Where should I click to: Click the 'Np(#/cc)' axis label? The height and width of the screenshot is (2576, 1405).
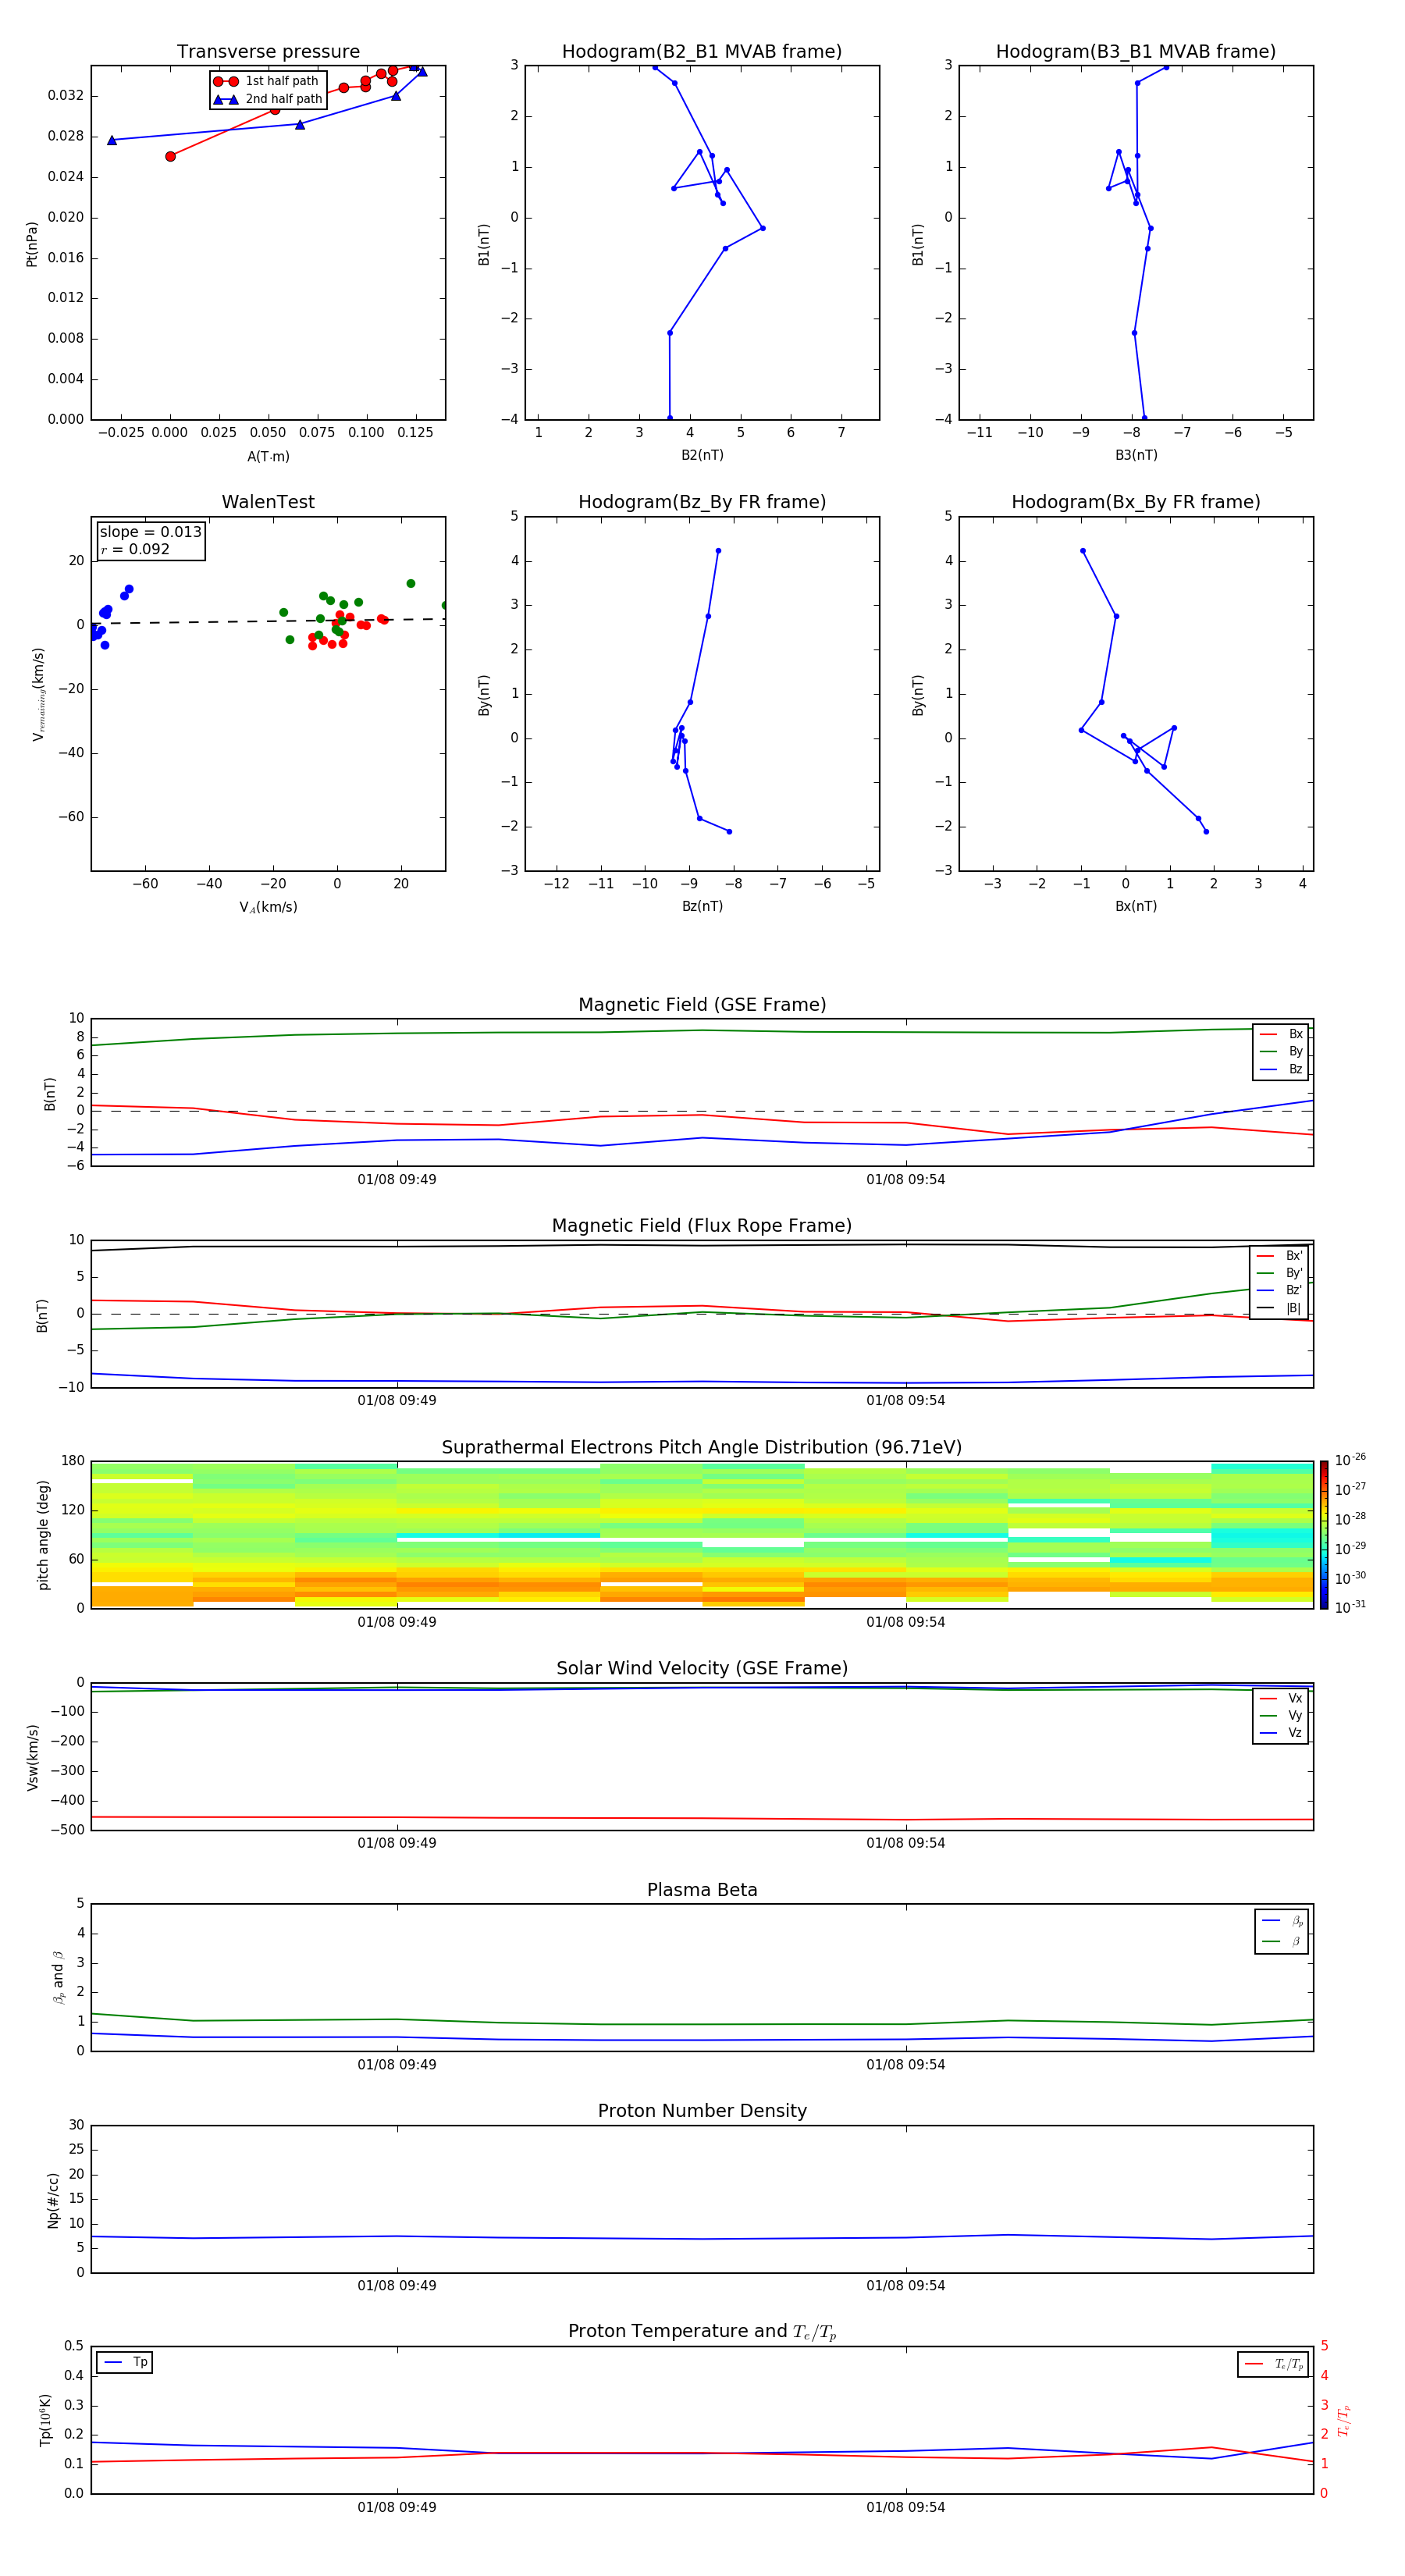click(x=53, y=2200)
